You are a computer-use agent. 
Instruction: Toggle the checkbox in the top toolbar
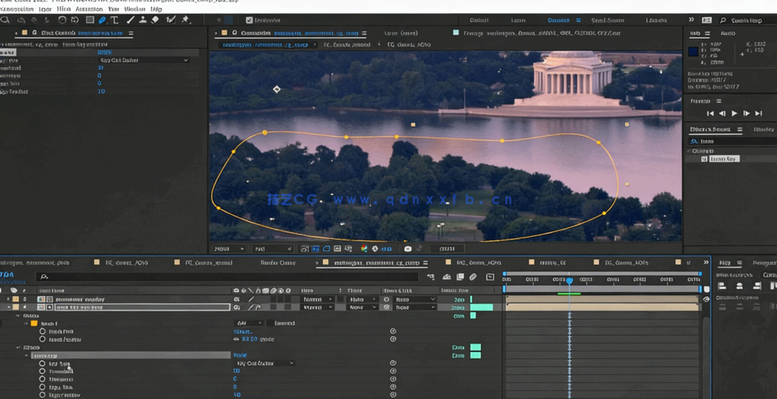249,20
